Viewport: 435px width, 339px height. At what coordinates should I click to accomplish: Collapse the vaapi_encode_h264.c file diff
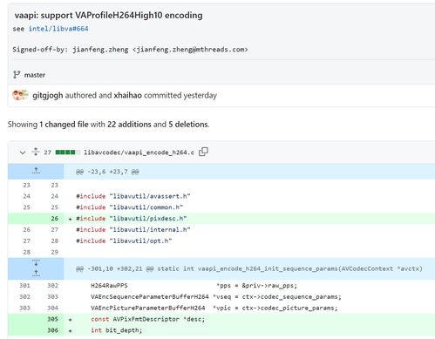click(23, 153)
